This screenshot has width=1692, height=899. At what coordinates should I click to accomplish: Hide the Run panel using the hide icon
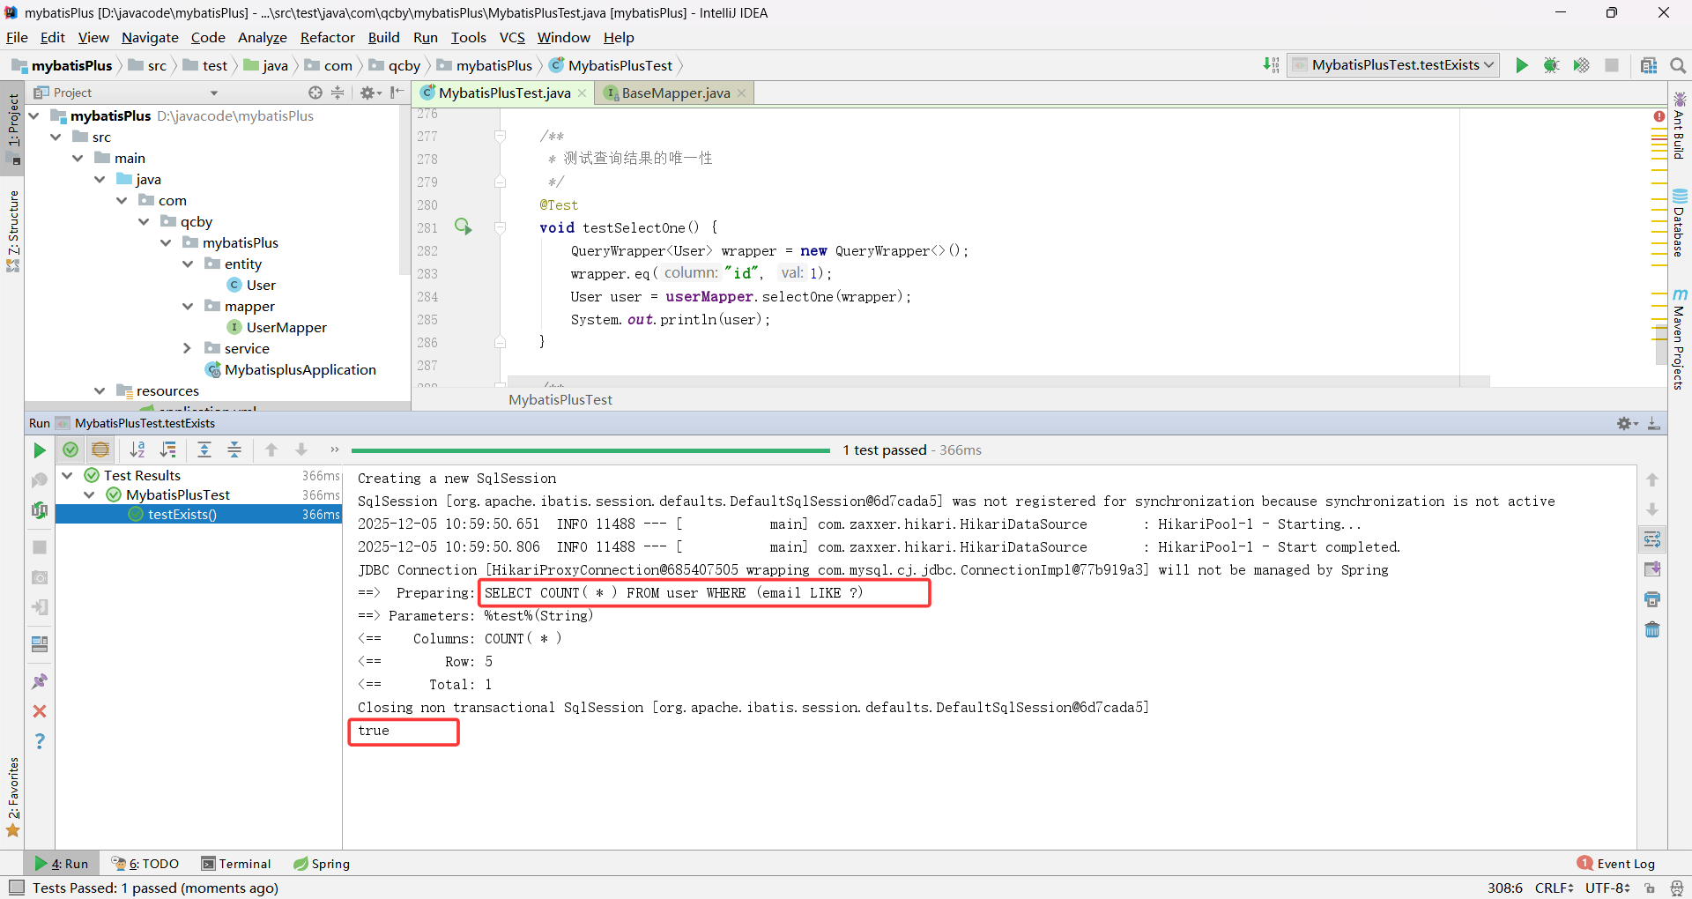(1654, 424)
